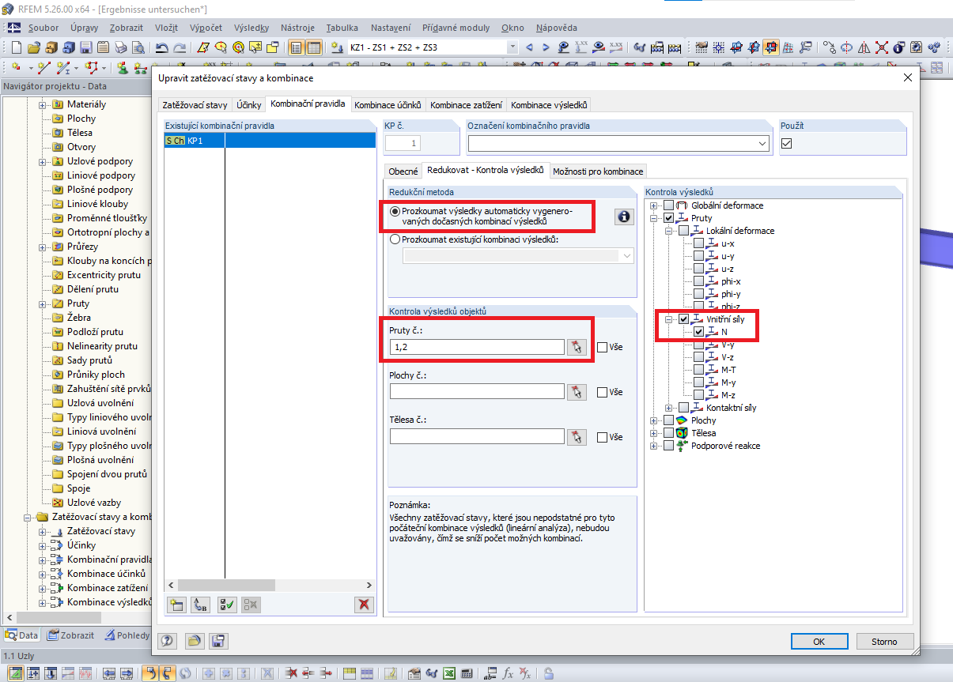
Task: Select Prozkoumat existující kombinaci výsledků radio
Action: [395, 239]
